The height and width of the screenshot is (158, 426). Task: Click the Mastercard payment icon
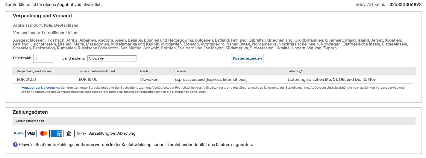[x=44, y=133]
